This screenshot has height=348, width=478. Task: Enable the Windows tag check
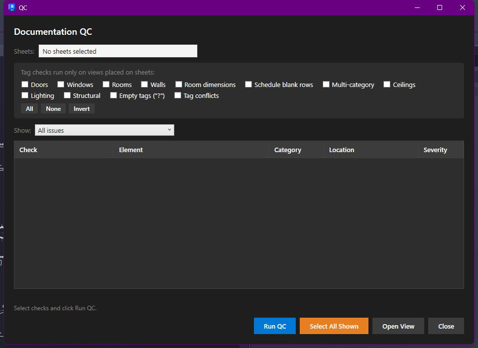(61, 85)
